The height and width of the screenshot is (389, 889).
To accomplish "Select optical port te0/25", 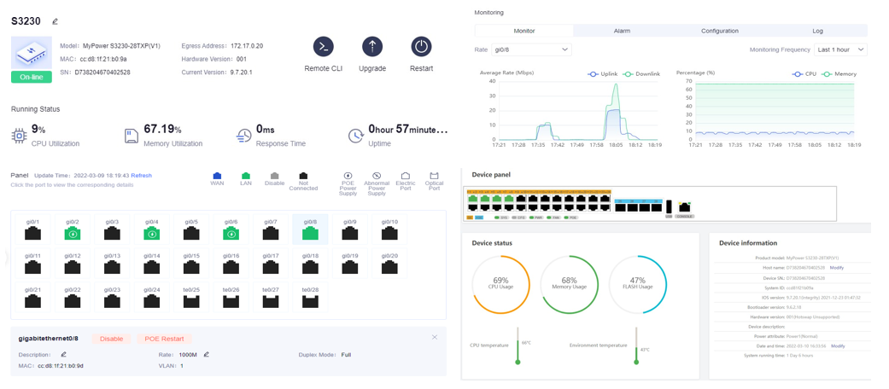I will click(191, 299).
